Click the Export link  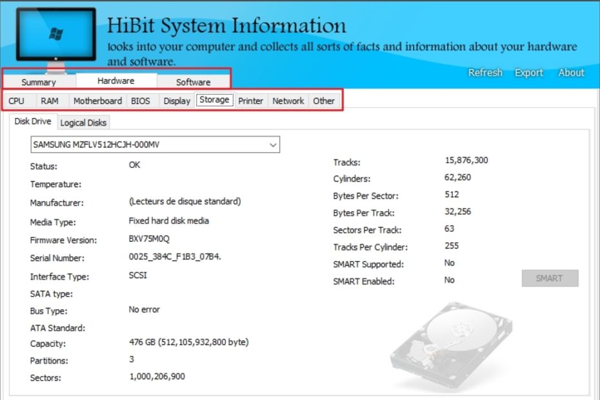(529, 73)
